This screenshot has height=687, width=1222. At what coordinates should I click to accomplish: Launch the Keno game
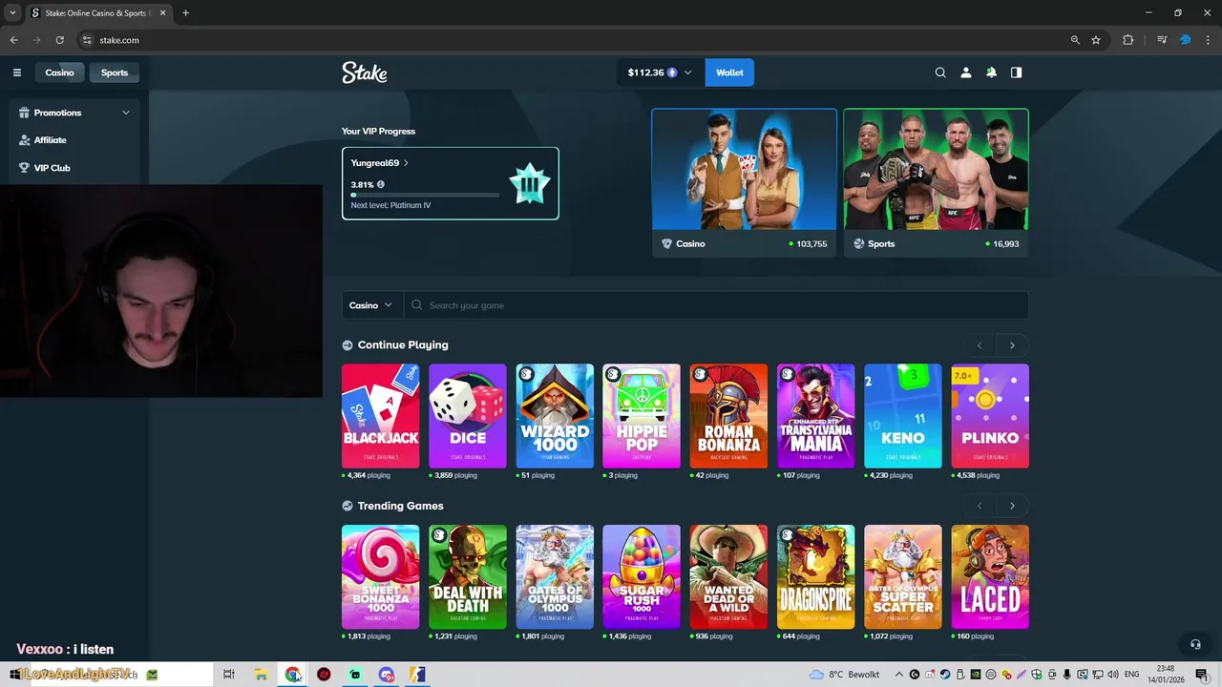pos(903,416)
